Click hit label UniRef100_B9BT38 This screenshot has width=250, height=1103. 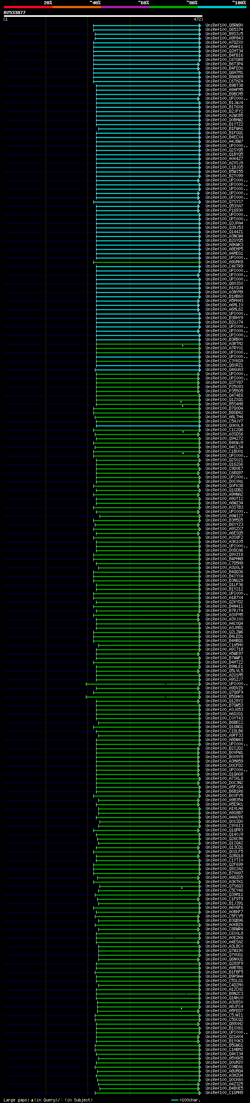point(224,86)
